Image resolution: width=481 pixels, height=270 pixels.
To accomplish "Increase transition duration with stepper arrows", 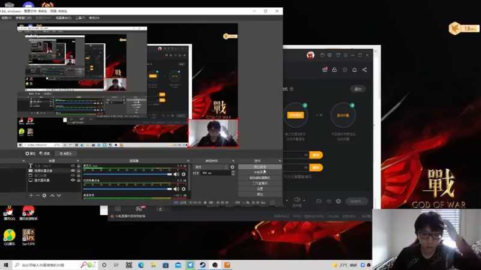I will pos(233,173).
